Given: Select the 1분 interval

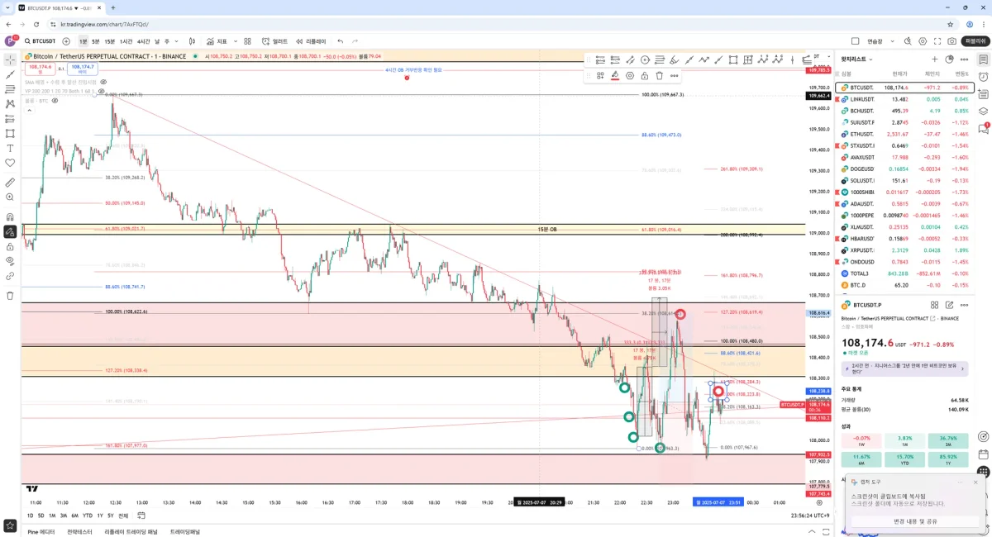Looking at the screenshot, I should click(83, 41).
